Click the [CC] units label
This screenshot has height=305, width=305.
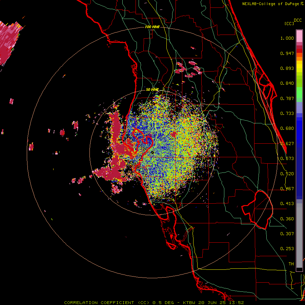(x=289, y=23)
